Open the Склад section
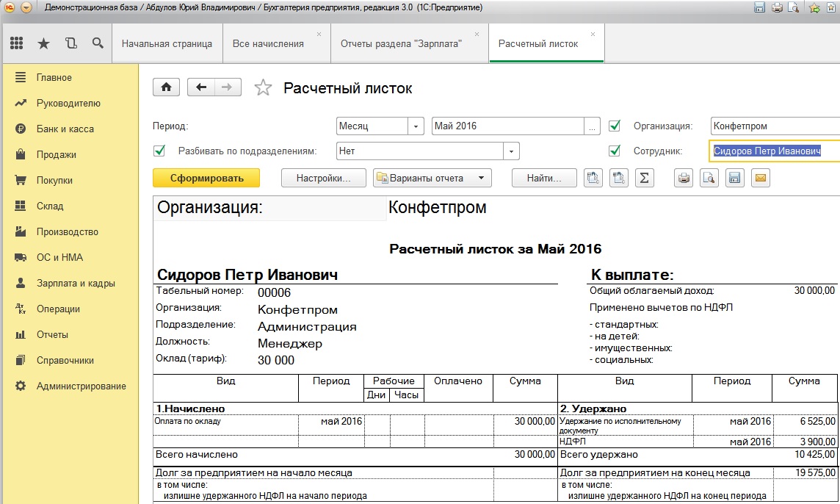The width and height of the screenshot is (840, 504). pos(70,206)
